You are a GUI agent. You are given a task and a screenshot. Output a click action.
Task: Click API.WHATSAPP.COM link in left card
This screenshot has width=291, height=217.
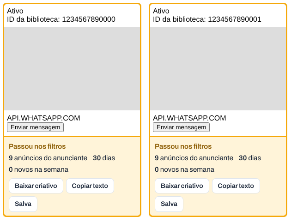(43, 118)
